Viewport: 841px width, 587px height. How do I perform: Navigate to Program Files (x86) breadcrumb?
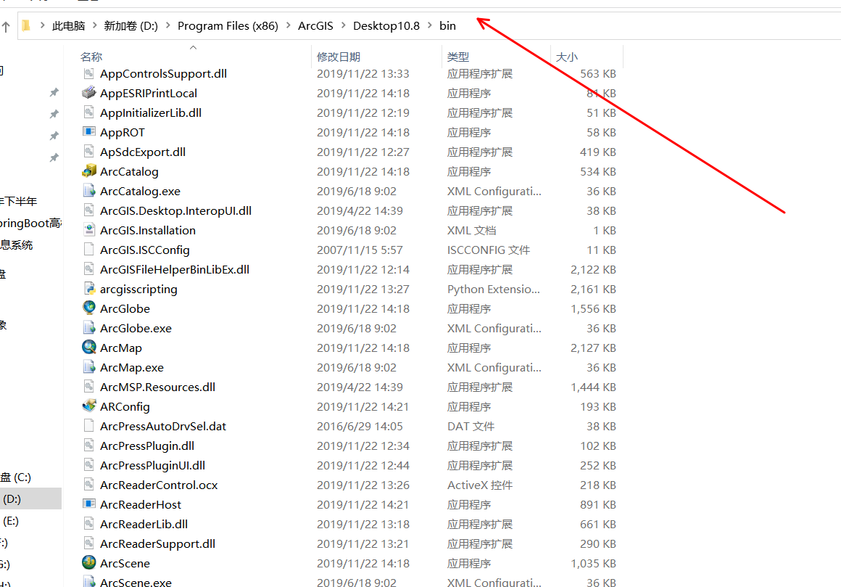228,25
